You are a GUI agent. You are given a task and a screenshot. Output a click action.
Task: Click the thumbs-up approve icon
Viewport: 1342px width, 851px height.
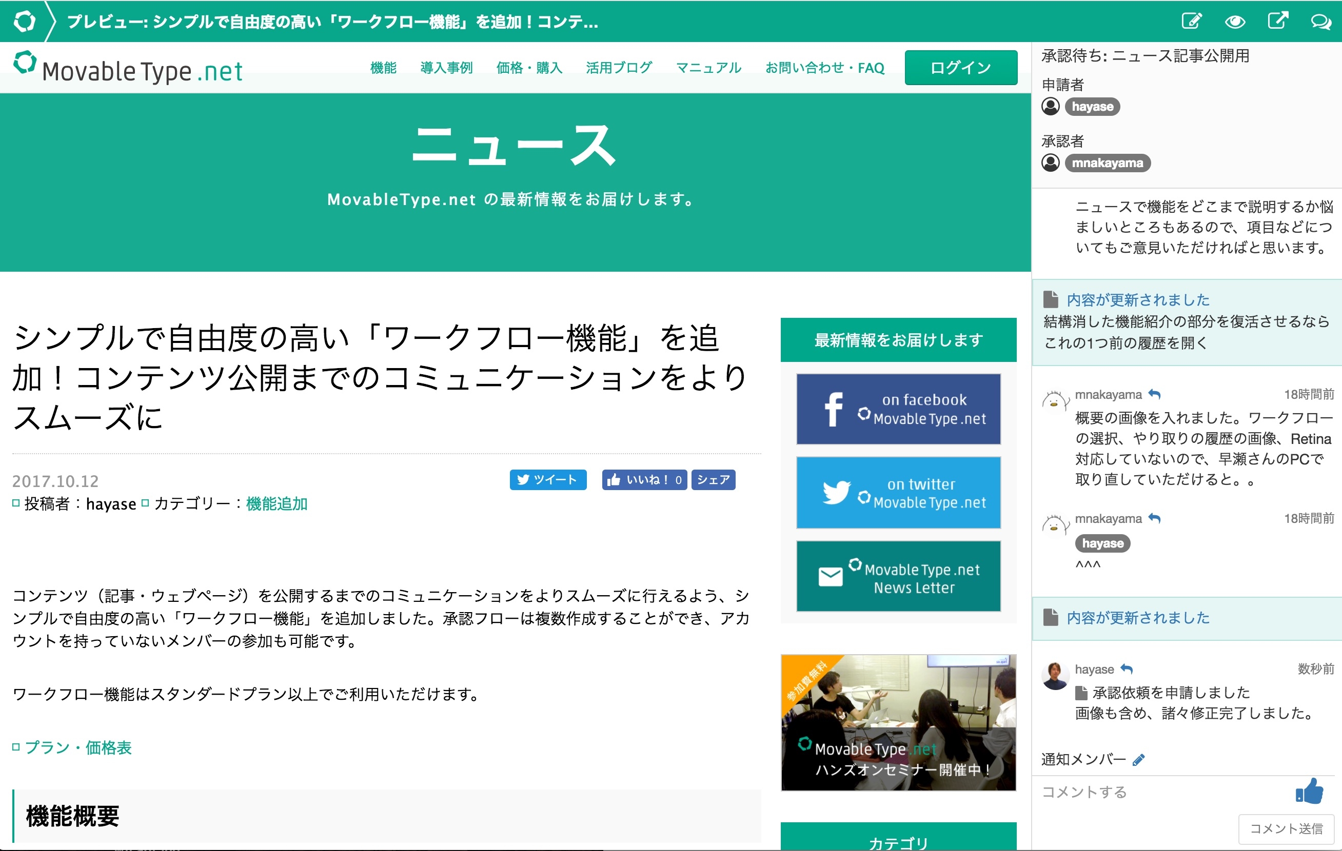click(x=1310, y=791)
